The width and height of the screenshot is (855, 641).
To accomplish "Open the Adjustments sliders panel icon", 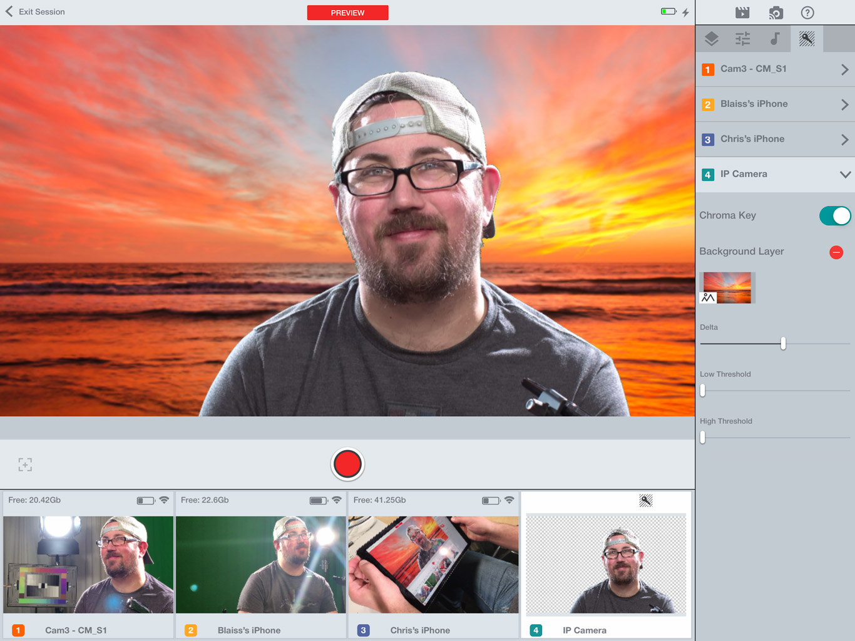I will pos(742,39).
